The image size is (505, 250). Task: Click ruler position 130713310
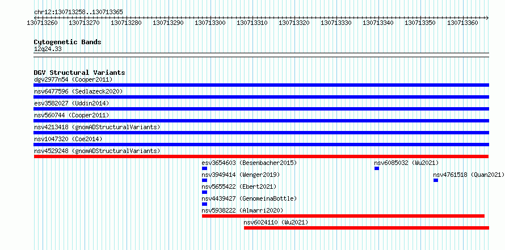pyautogui.click(x=252, y=23)
